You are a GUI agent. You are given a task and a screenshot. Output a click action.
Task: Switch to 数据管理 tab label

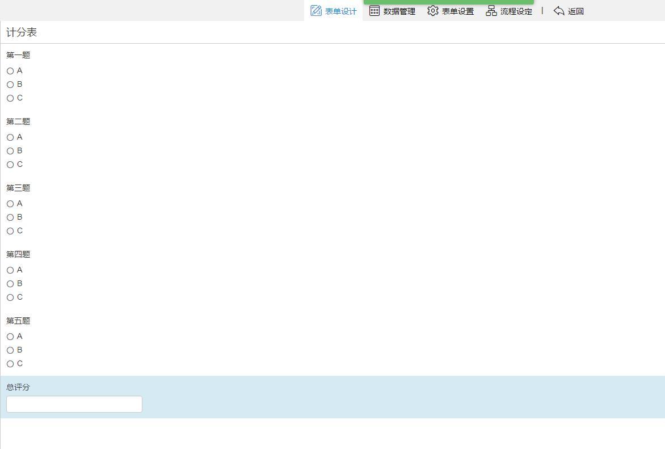pyautogui.click(x=399, y=11)
